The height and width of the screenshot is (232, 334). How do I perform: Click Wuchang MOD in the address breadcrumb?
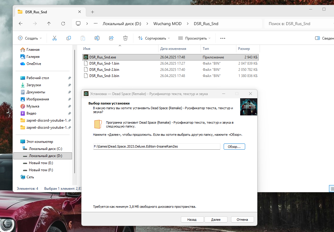(x=167, y=24)
